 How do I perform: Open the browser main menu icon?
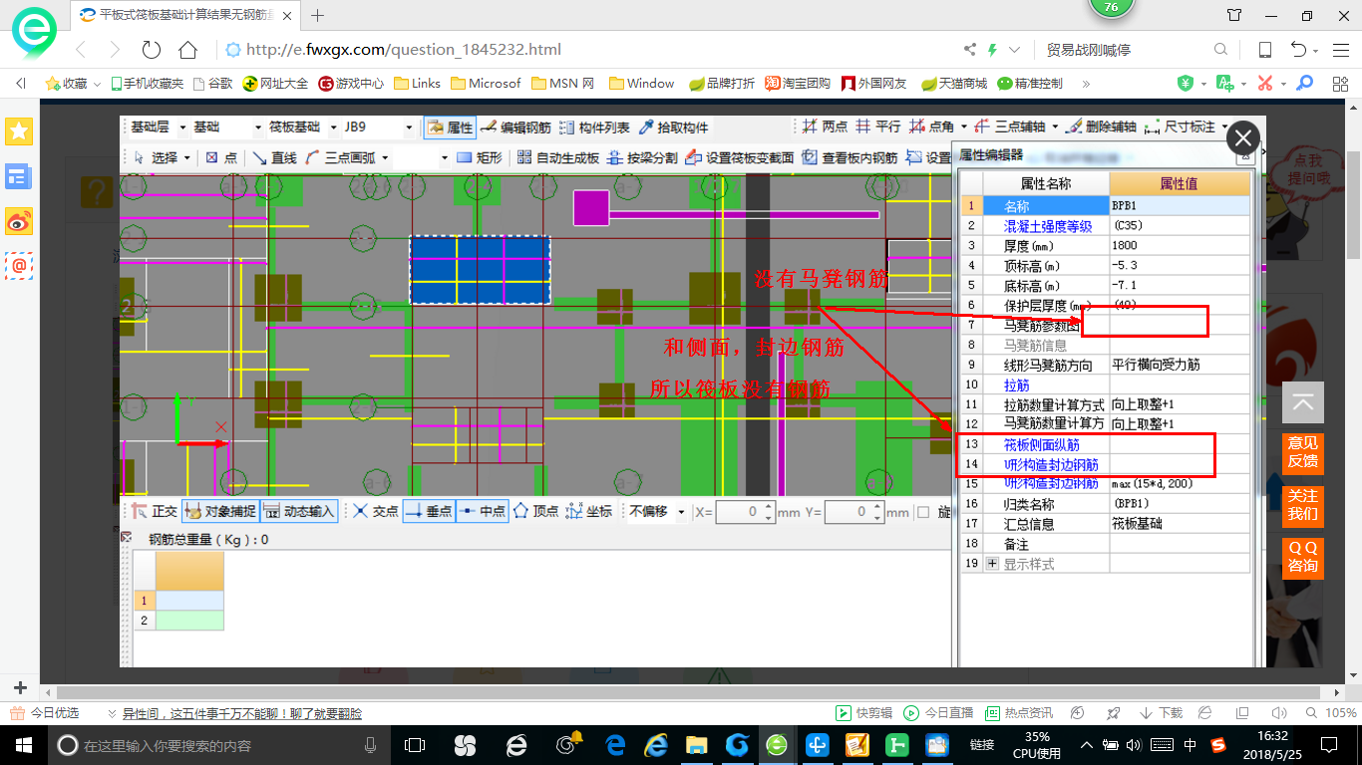tap(1339, 50)
